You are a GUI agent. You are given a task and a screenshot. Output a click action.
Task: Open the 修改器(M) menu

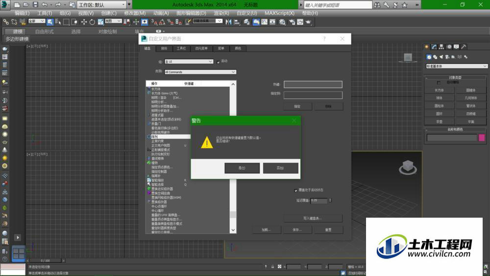pyautogui.click(x=135, y=13)
